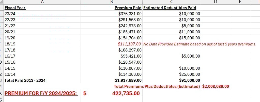Select column B header
The image size is (260, 102).
pos(111,2)
